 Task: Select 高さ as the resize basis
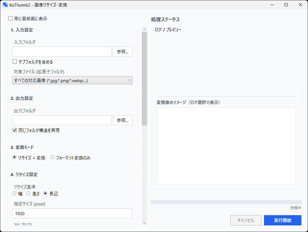[28, 194]
